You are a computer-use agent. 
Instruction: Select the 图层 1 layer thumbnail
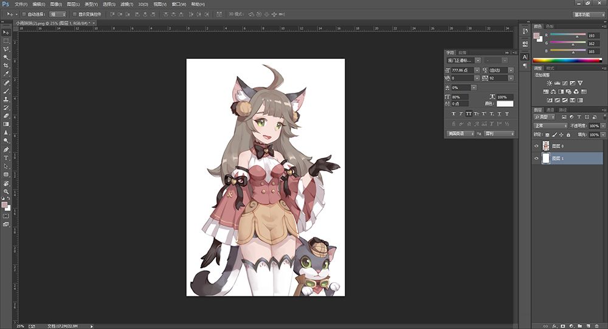click(x=545, y=158)
